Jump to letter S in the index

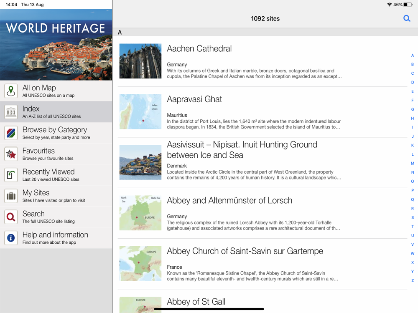(413, 217)
